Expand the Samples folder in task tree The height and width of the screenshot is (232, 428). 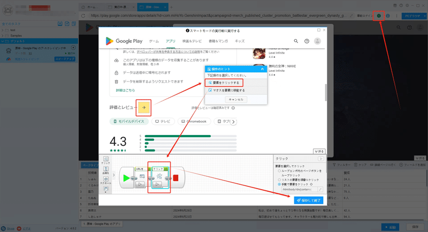3,35
